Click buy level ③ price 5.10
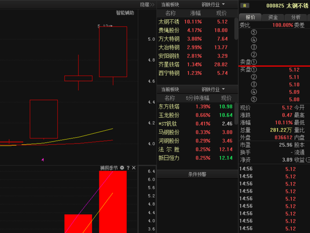Screen dimensions: 310x233 coord(294,85)
